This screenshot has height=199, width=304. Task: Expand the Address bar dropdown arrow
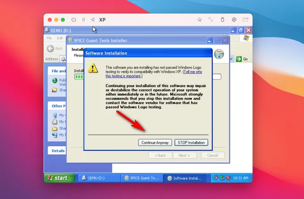231,59
